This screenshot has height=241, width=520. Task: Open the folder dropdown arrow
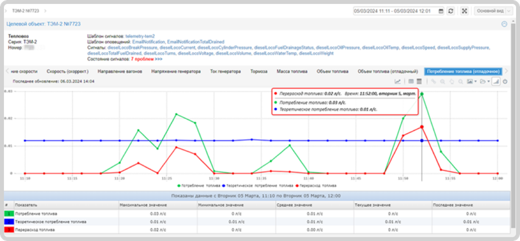(x=489, y=82)
